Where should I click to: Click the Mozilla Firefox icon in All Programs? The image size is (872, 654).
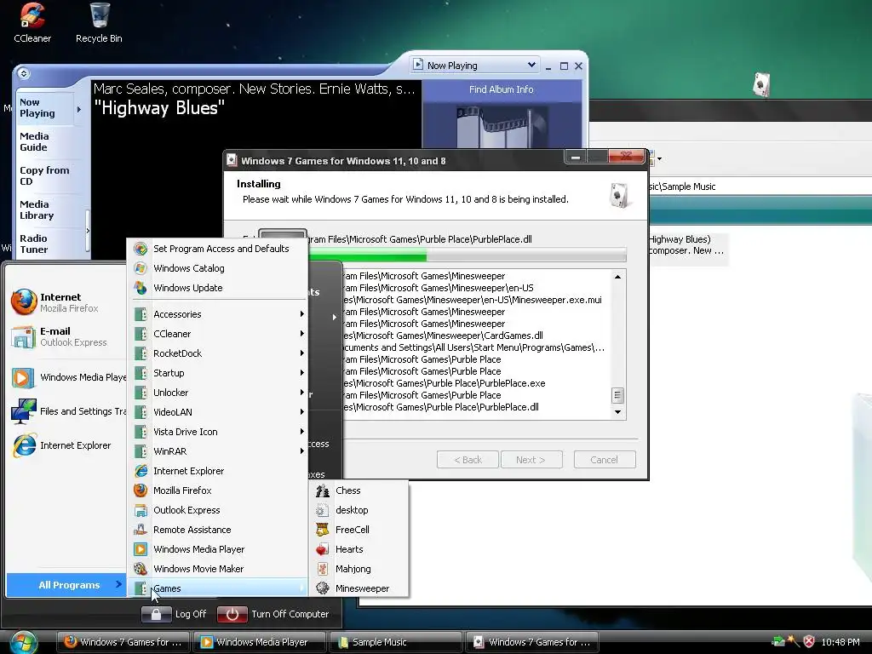(x=141, y=490)
